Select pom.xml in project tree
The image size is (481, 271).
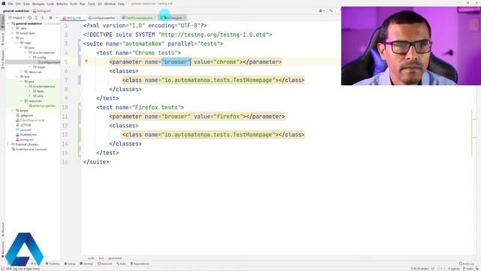click(x=23, y=129)
